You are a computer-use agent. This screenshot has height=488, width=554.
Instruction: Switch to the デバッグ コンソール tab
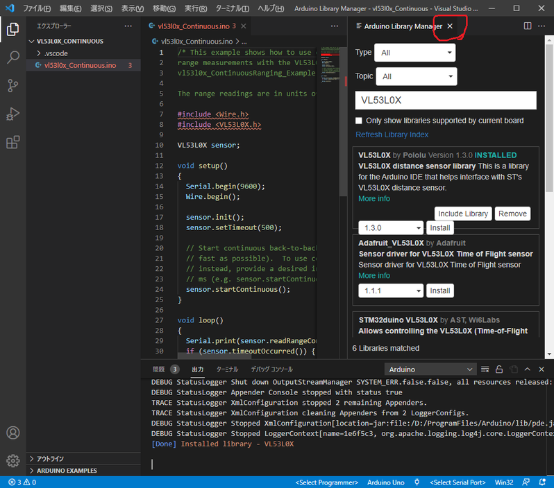pos(271,369)
